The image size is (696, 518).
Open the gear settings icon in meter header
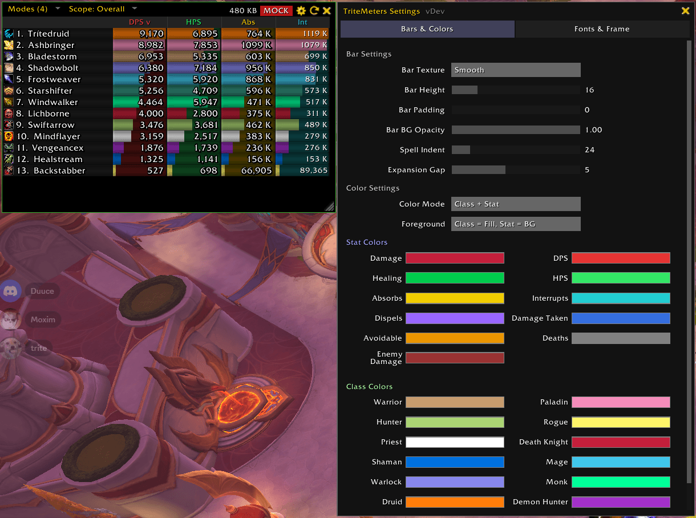click(x=301, y=10)
